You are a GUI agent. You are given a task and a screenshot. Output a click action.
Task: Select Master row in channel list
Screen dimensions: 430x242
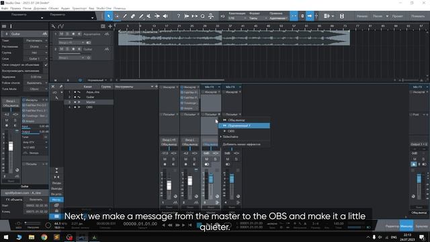click(89, 102)
